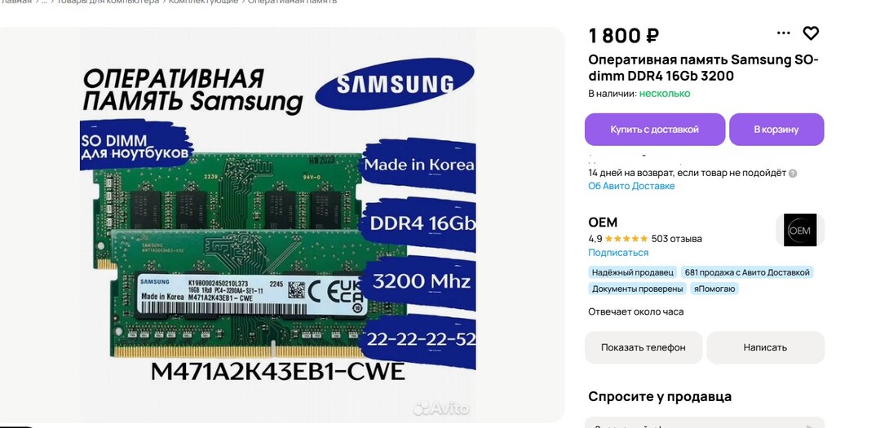Open "Оперативная память" breadcrumb category

[x=293, y=2]
